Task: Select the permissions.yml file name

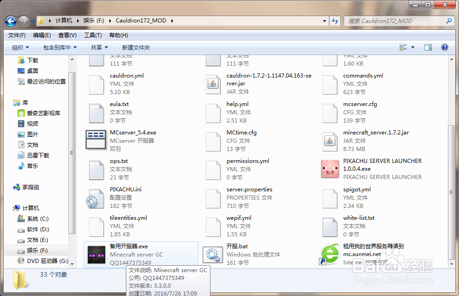Action: [x=248, y=161]
